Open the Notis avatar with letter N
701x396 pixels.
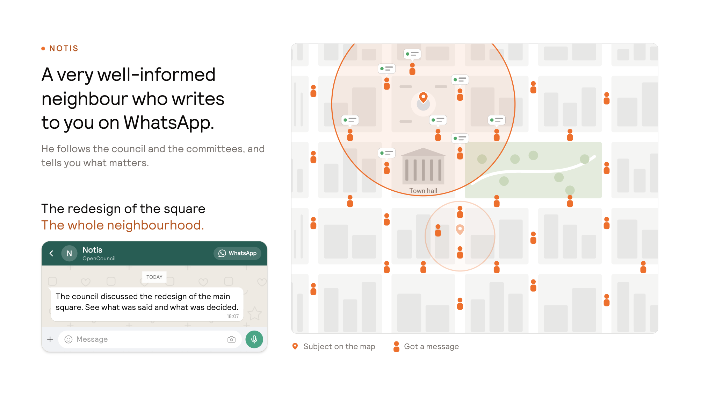69,253
